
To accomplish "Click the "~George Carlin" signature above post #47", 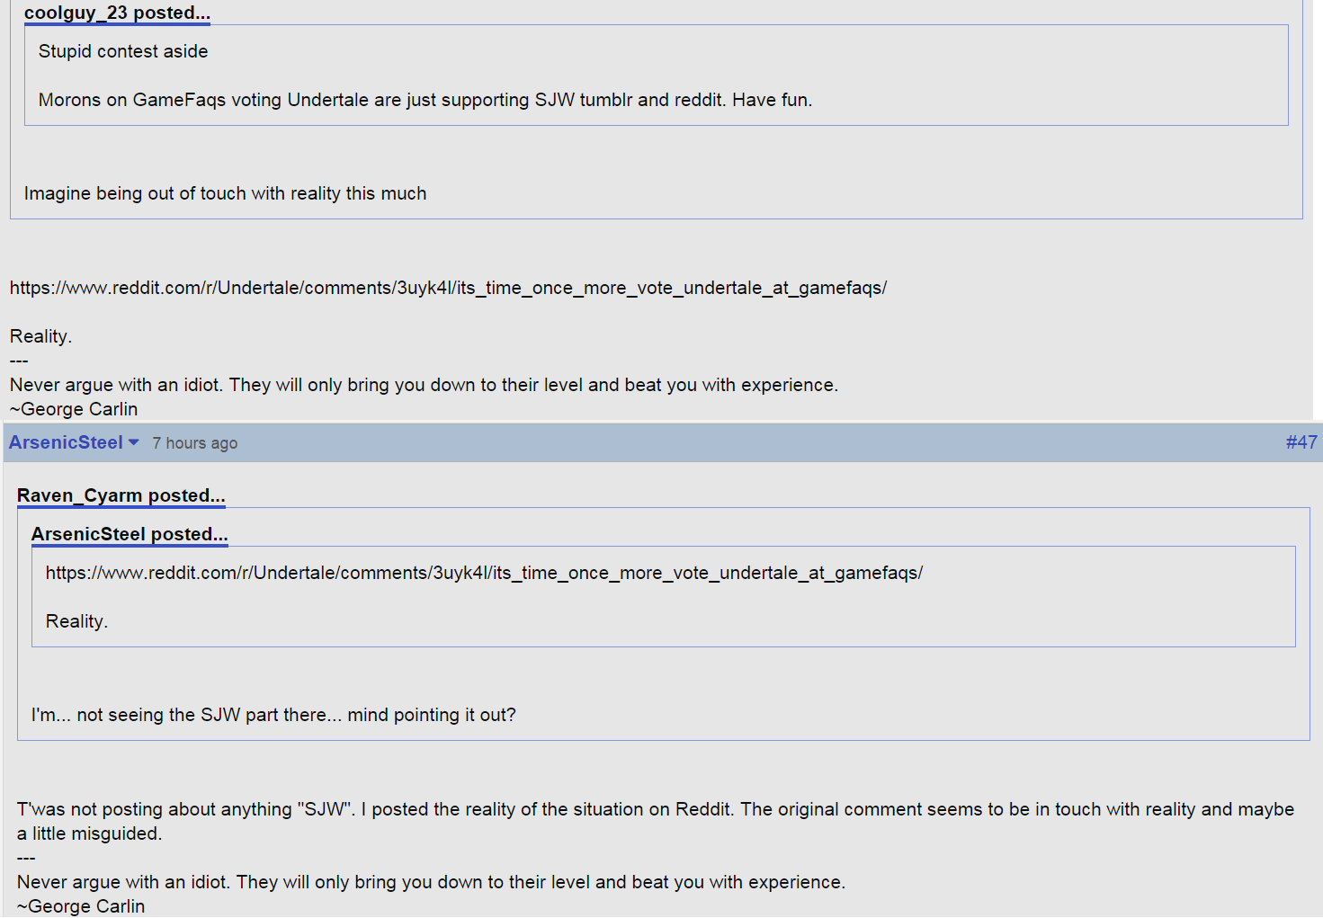I will click(74, 409).
